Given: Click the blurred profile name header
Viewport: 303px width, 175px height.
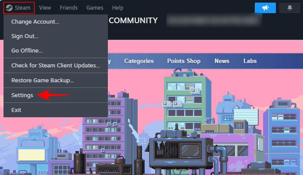Looking at the screenshot, I should (x=214, y=20).
